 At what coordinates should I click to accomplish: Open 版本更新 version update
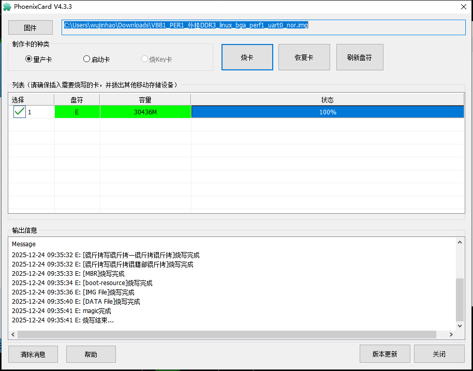tap(385, 354)
